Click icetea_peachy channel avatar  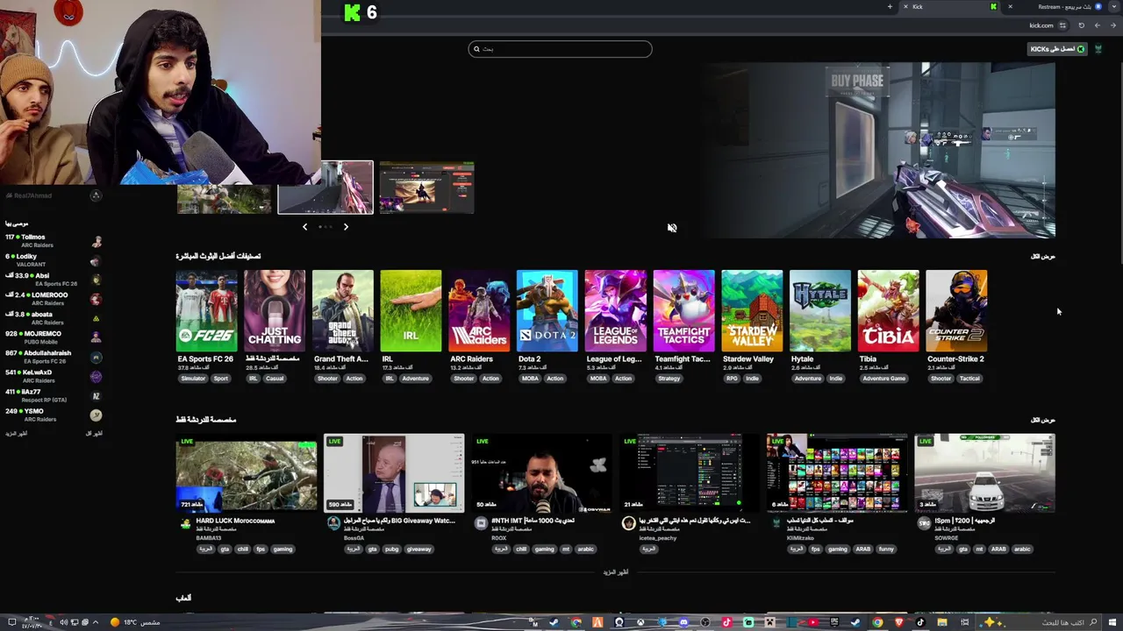[x=628, y=523]
